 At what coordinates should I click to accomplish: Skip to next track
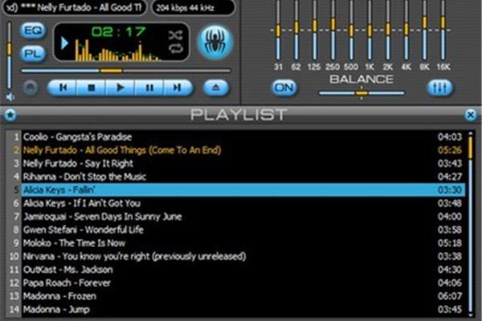pyautogui.click(x=178, y=87)
